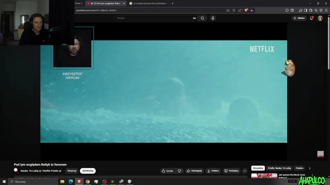Open Brave browser from taskbar

[x=79, y=182]
